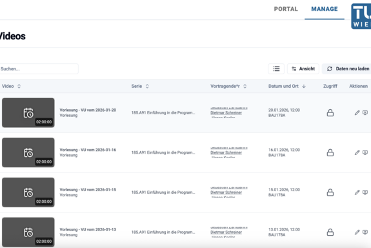The height and width of the screenshot is (248, 371).
Task: Click the Zugriff column header
Action: (x=330, y=87)
